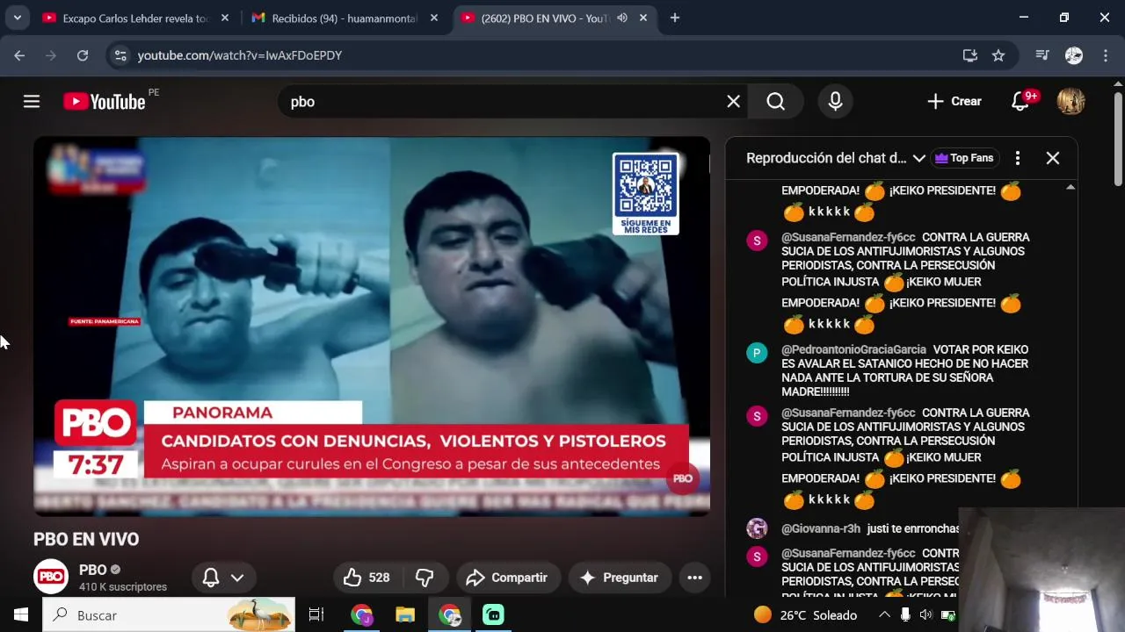Image resolution: width=1125 pixels, height=632 pixels.
Task: Open the Preguntar AI button
Action: click(619, 578)
